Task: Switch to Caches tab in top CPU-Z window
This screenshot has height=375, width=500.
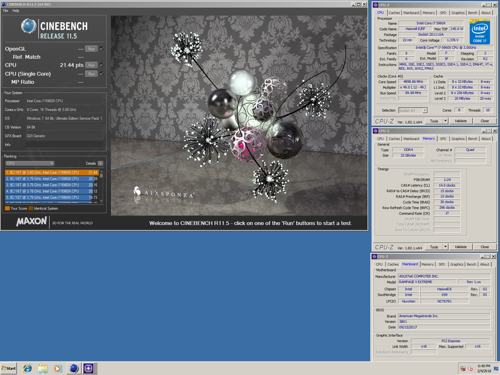Action: (394, 13)
